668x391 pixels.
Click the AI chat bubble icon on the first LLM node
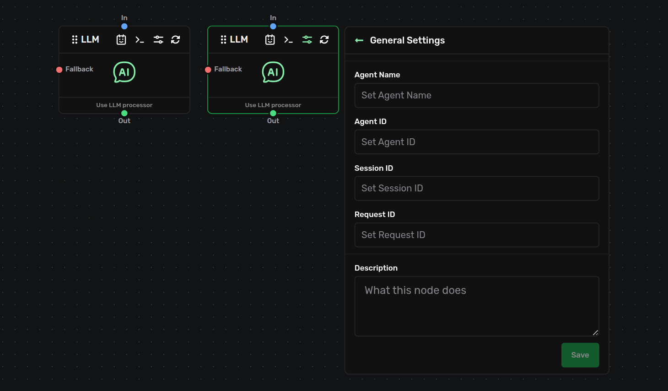pyautogui.click(x=124, y=72)
